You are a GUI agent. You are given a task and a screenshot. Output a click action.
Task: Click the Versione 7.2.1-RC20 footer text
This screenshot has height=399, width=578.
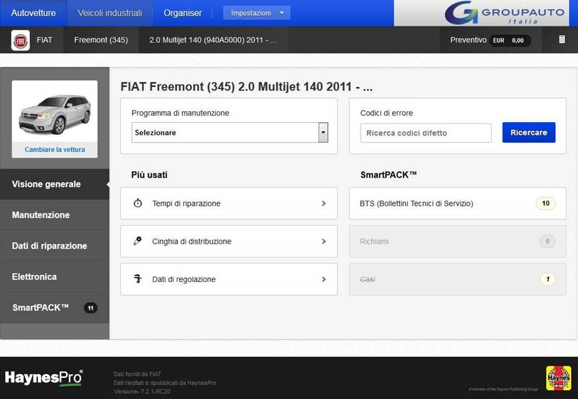tap(142, 391)
